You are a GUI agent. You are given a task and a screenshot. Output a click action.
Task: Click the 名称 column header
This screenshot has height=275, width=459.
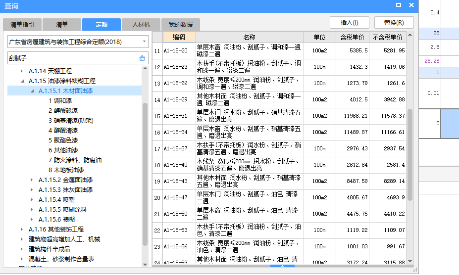click(250, 37)
